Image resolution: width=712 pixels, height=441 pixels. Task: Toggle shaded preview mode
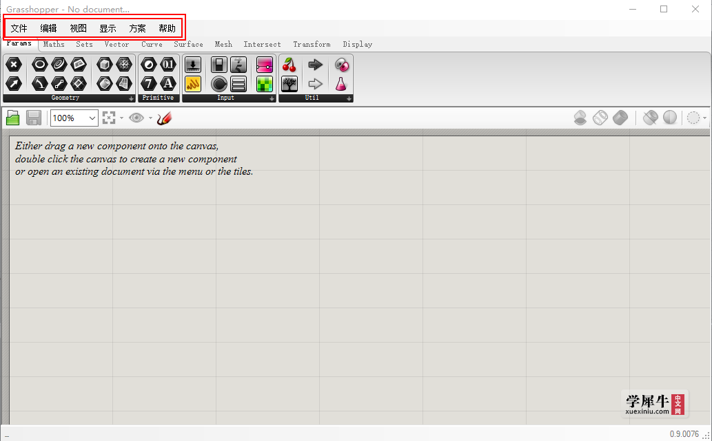point(620,118)
